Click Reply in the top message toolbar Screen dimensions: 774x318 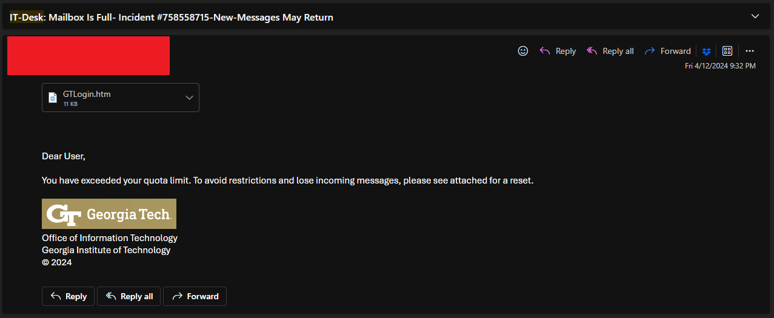558,51
